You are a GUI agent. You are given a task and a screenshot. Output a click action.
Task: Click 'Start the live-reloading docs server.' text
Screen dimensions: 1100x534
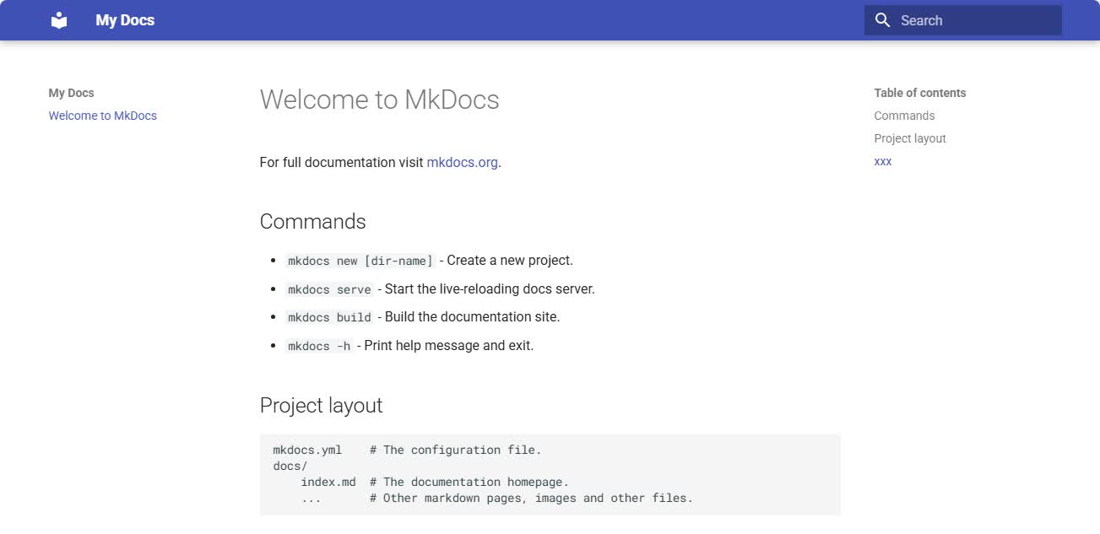point(490,289)
